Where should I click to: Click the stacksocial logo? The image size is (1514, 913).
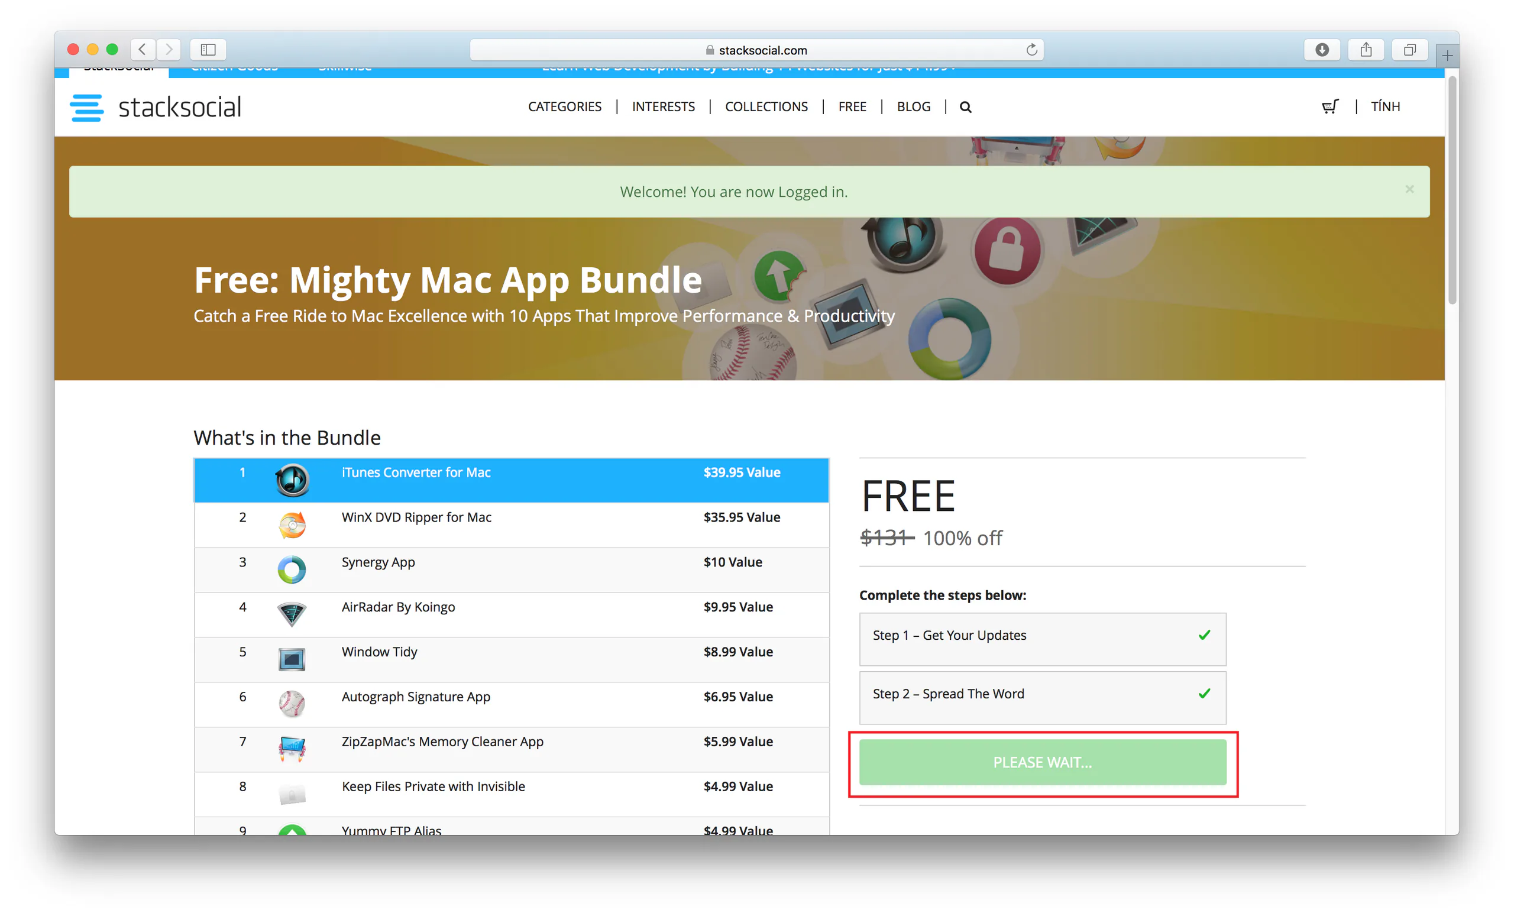click(156, 107)
